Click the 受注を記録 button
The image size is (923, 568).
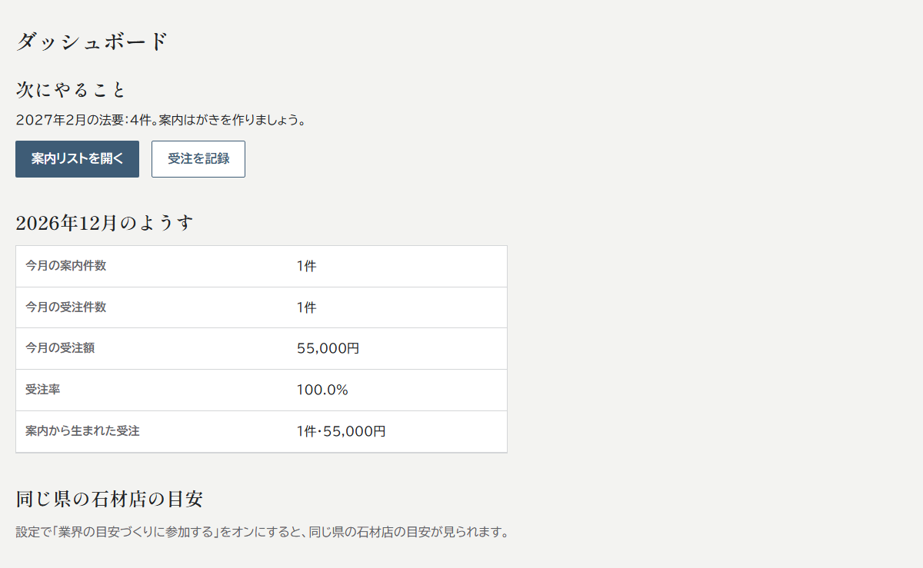(x=198, y=159)
